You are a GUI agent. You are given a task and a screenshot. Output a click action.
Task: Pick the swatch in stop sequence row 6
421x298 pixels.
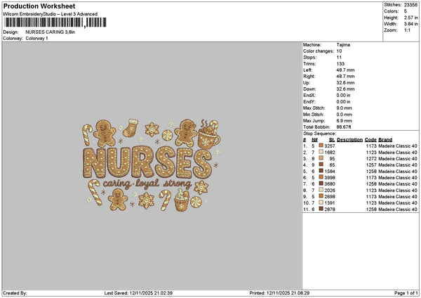321,177
